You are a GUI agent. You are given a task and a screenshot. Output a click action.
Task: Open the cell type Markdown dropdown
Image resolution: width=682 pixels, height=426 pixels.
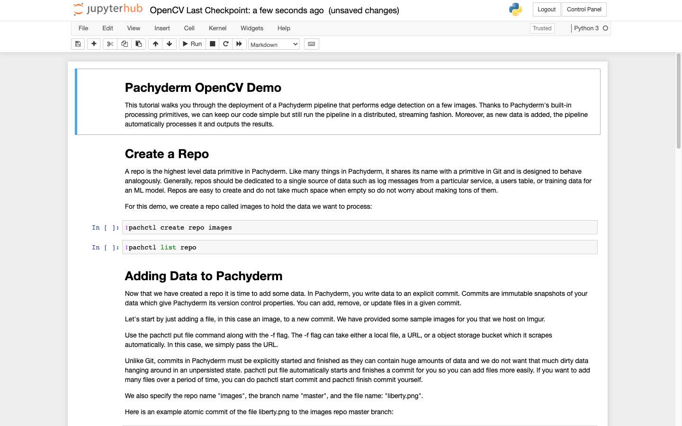(x=274, y=44)
